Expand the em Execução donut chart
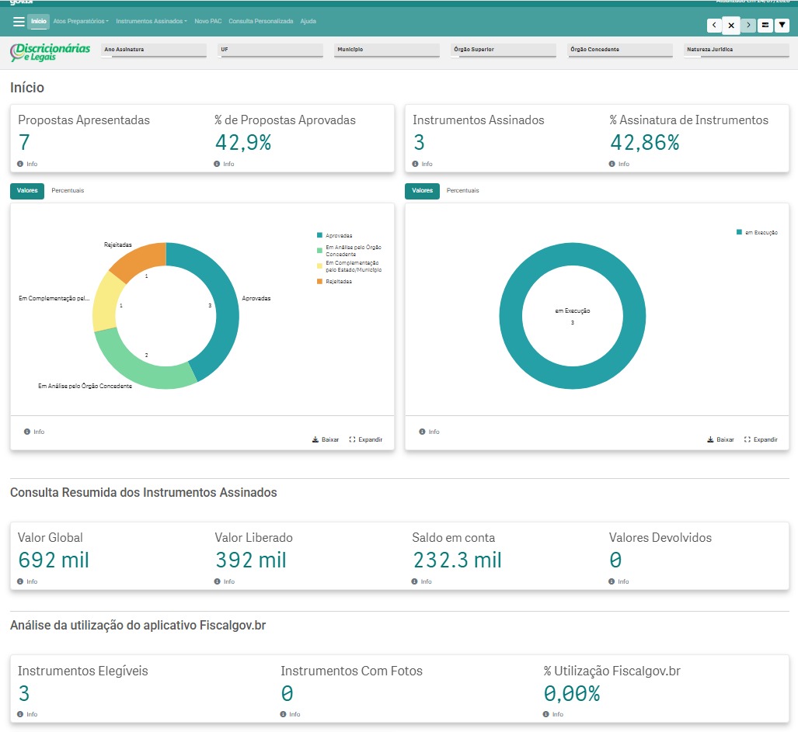 point(761,439)
